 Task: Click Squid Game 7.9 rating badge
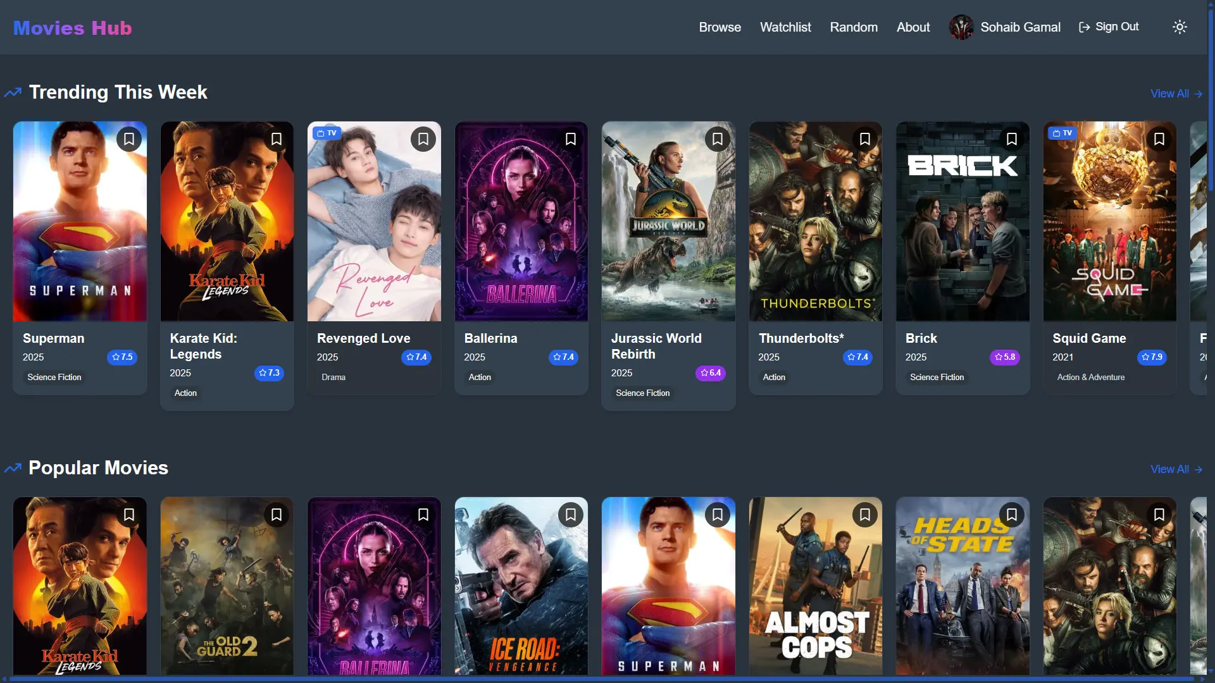tap(1152, 357)
